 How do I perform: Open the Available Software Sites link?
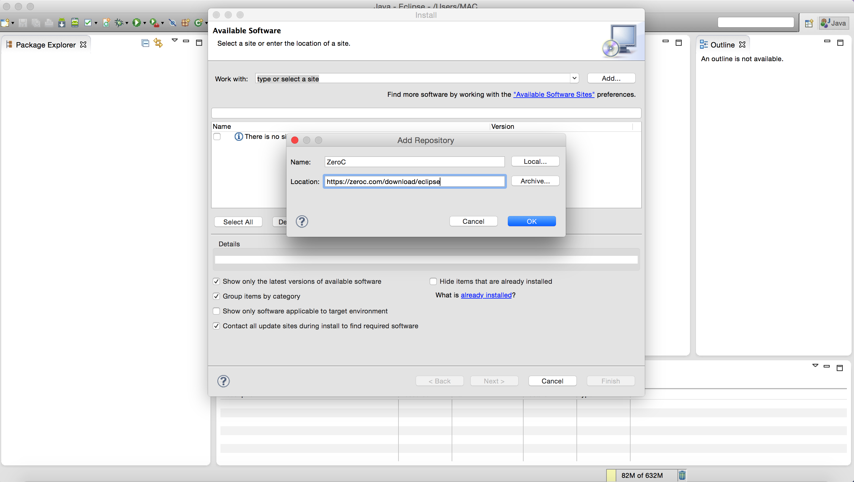(554, 94)
